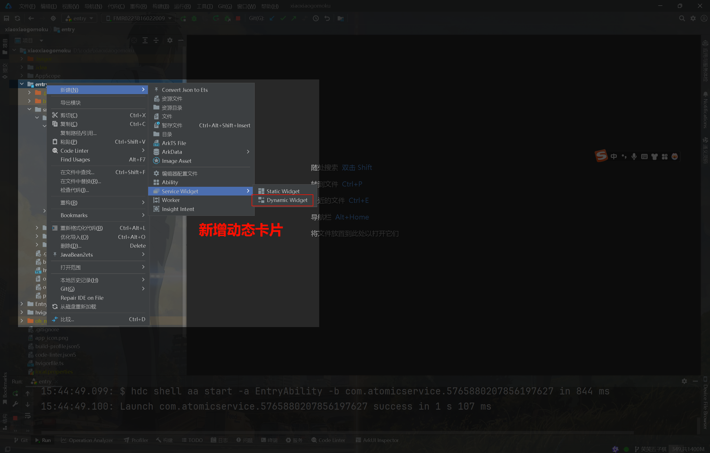Toggle Sogou IME Chinese/English mode
The height and width of the screenshot is (453, 710).
[614, 157]
